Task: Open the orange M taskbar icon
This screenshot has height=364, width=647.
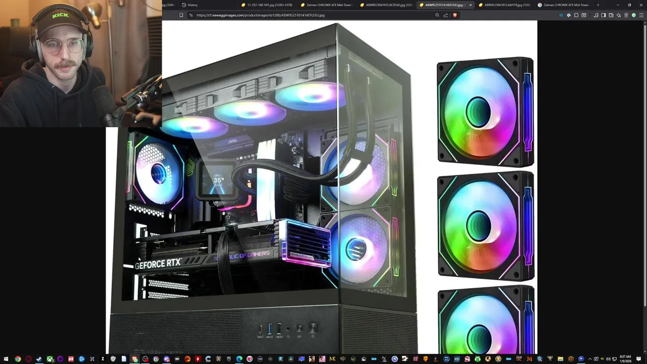Action: [529, 359]
